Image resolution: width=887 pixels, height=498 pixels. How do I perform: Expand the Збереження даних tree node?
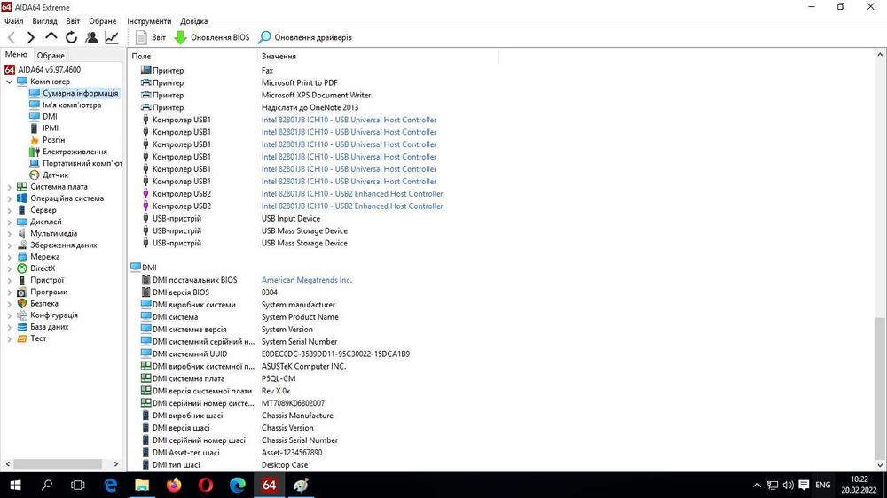[9, 245]
